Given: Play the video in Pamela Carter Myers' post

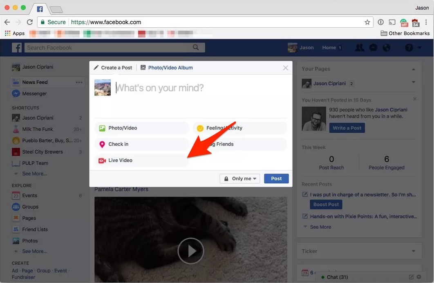Looking at the screenshot, I should point(190,251).
